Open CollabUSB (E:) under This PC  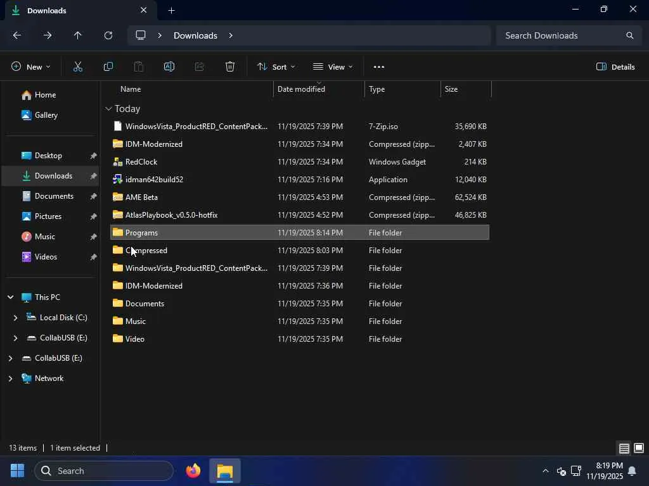[x=57, y=338]
